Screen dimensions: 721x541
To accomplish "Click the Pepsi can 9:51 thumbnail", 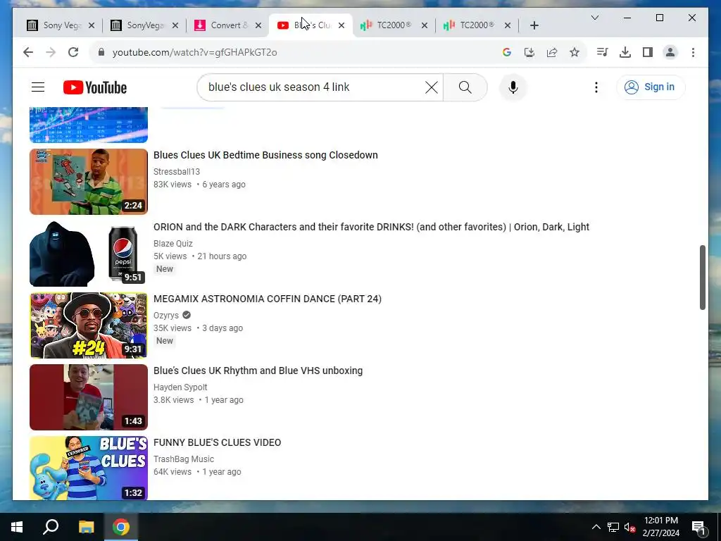I will [89, 254].
